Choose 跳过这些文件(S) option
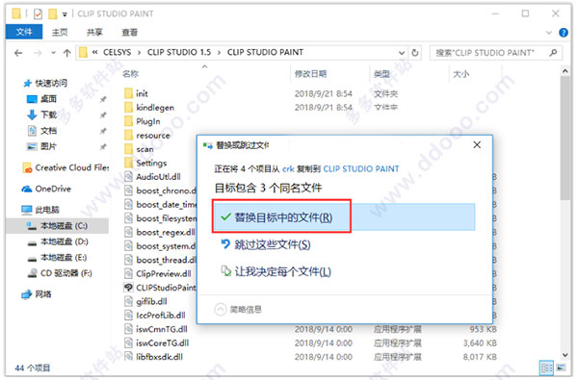The image size is (578, 380). 266,244
